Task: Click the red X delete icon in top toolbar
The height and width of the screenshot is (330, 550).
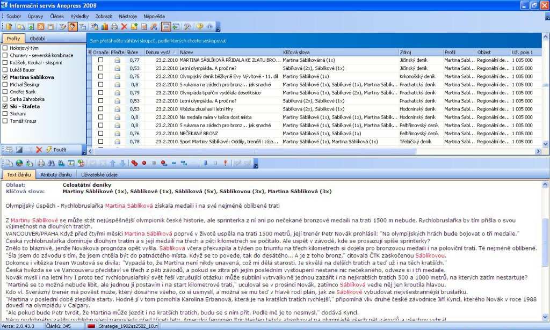Action: (x=124, y=27)
